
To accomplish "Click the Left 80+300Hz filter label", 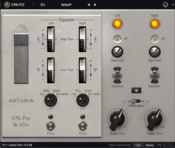I will coord(62,94).
